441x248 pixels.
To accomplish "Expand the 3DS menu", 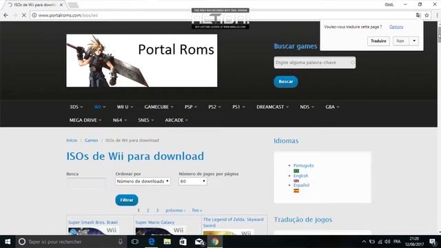I will point(76,107).
